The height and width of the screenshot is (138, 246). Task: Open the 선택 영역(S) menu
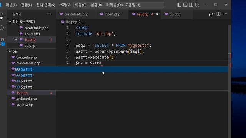[45, 5]
